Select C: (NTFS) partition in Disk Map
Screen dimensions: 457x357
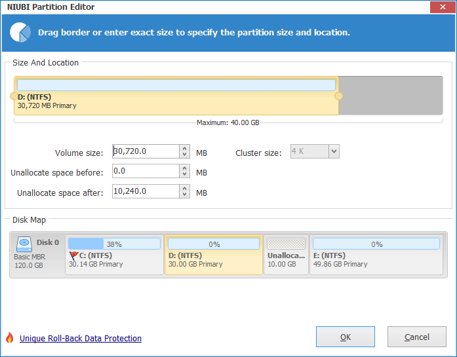pyautogui.click(x=114, y=255)
